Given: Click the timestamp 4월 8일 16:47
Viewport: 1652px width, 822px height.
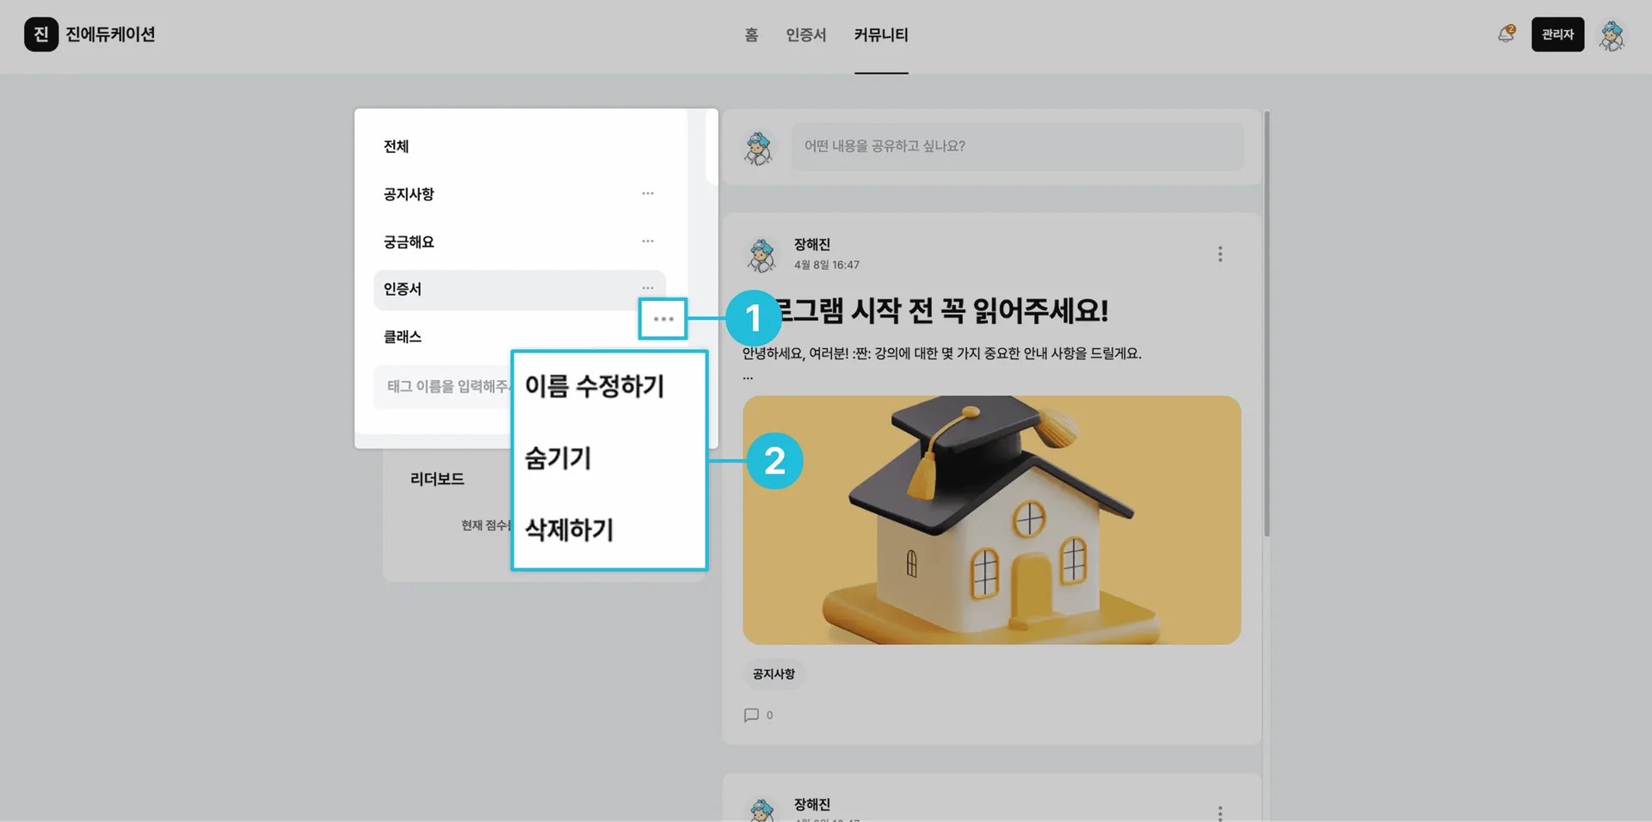Looking at the screenshot, I should pos(827,265).
